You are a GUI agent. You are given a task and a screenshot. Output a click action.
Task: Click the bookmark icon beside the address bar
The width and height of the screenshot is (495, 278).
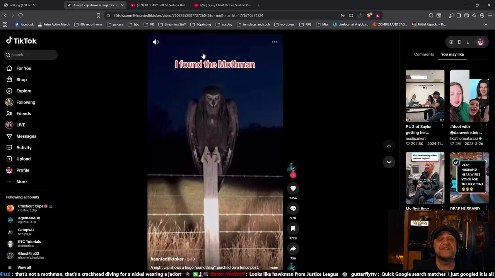(x=98, y=15)
